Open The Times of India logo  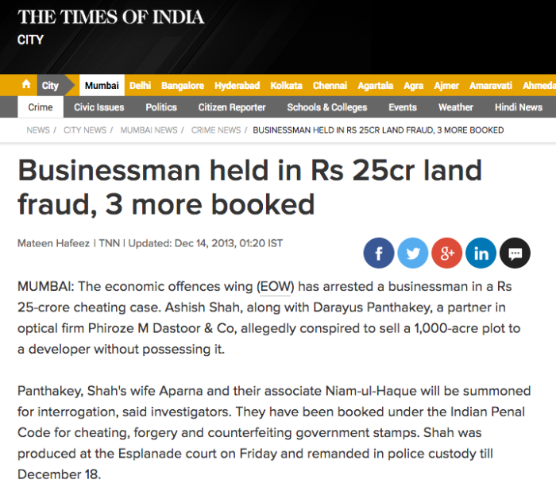tap(110, 17)
